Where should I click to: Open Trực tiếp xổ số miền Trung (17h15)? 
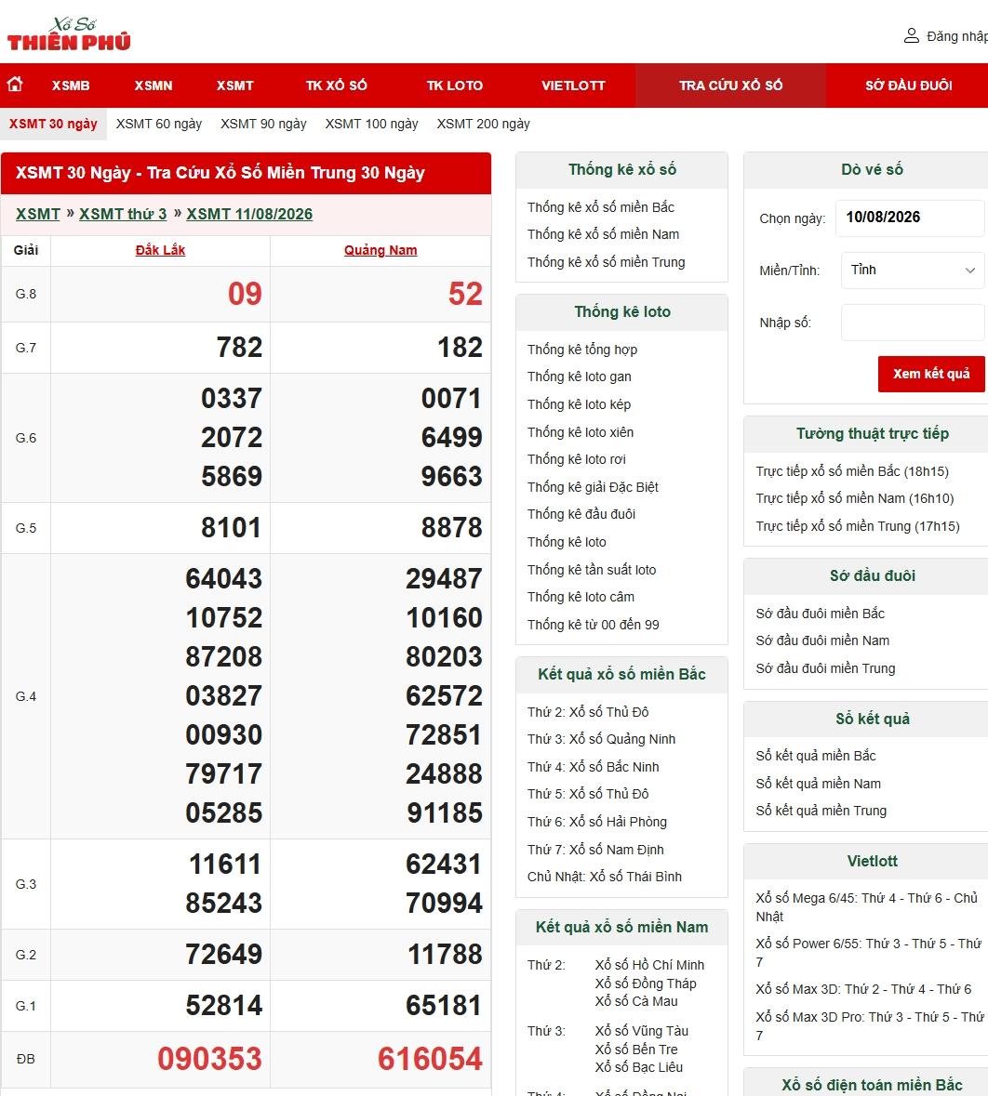(857, 526)
